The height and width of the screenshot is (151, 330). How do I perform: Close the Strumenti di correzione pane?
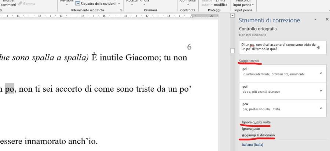point(327,19)
